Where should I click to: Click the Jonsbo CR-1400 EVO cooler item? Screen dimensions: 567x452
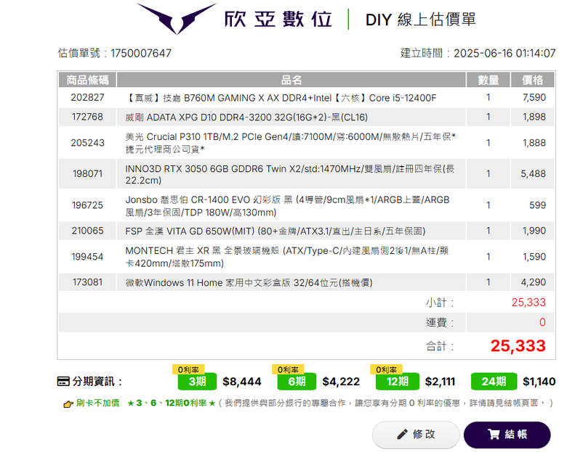click(287, 206)
